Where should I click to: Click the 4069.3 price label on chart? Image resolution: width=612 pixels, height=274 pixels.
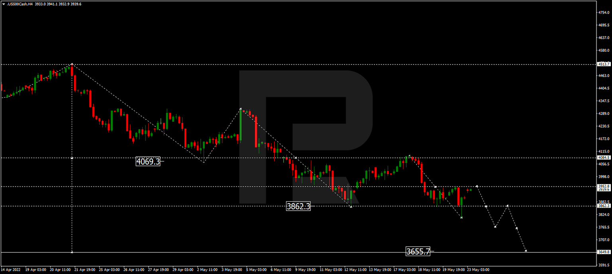[148, 162]
